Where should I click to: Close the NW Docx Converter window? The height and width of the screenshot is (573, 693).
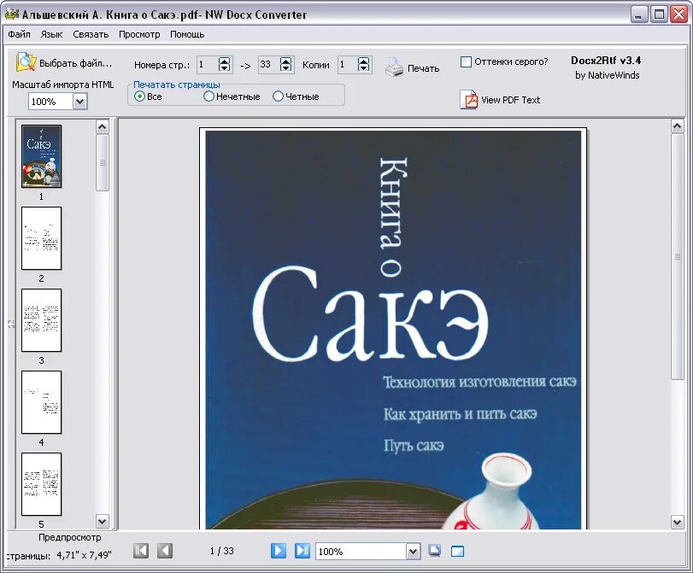pos(678,15)
